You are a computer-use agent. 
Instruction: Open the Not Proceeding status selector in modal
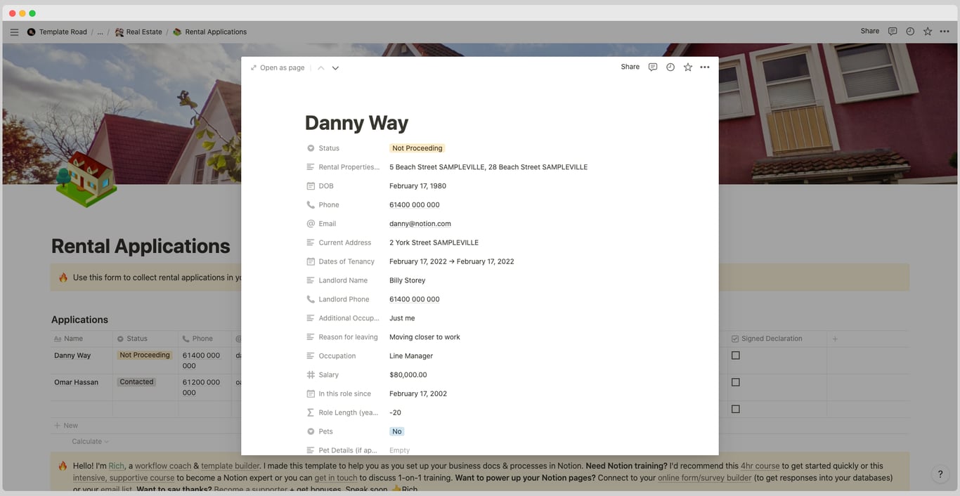point(417,148)
